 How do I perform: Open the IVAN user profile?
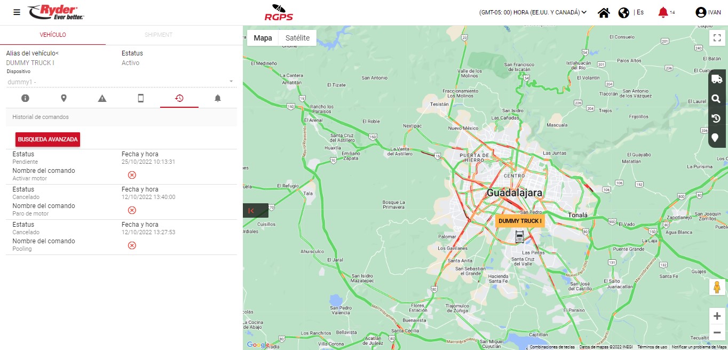point(708,12)
